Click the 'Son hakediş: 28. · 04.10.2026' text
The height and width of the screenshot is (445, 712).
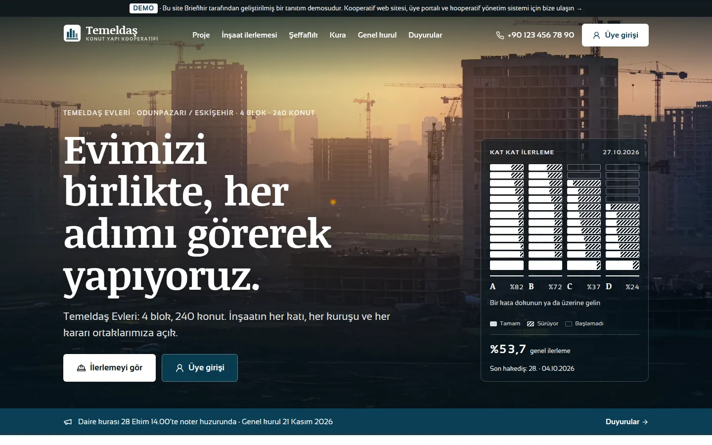(532, 368)
